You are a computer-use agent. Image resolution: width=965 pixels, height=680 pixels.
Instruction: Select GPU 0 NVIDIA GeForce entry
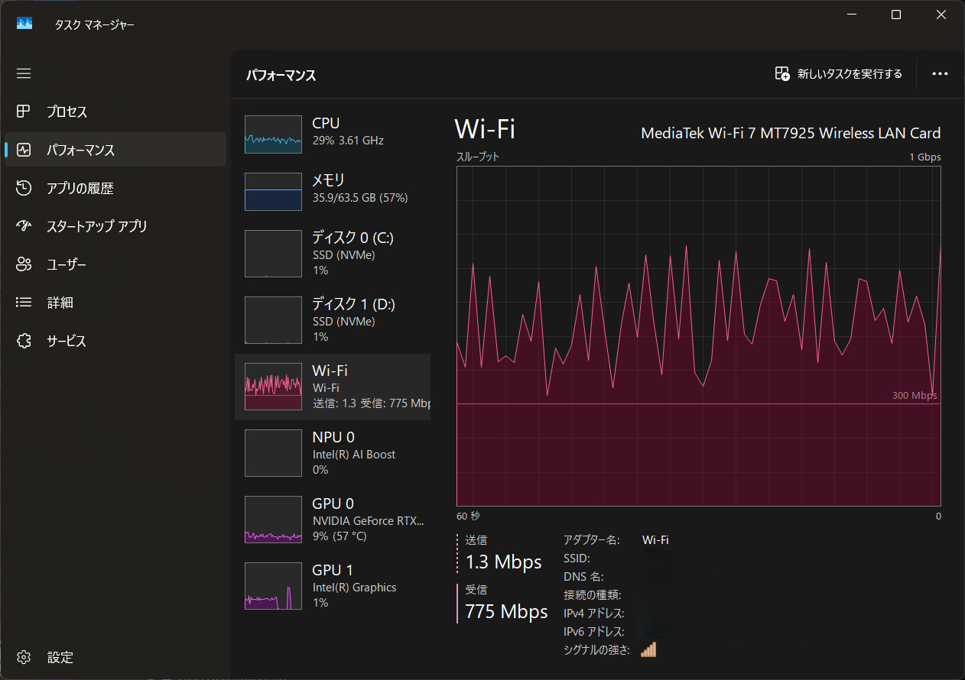point(333,520)
